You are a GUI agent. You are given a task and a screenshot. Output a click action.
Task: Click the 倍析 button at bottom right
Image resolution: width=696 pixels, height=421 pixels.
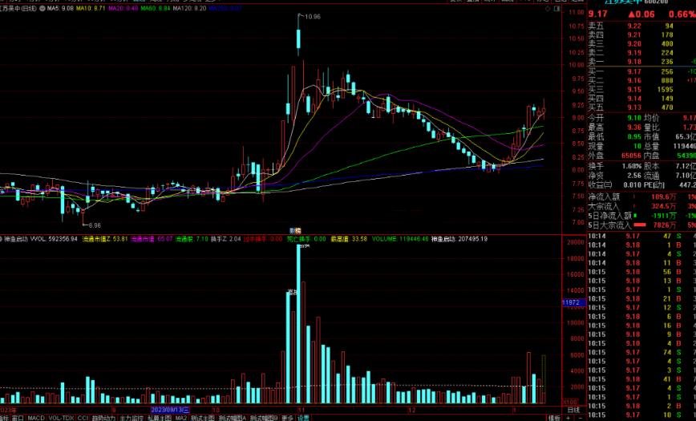pos(553,418)
